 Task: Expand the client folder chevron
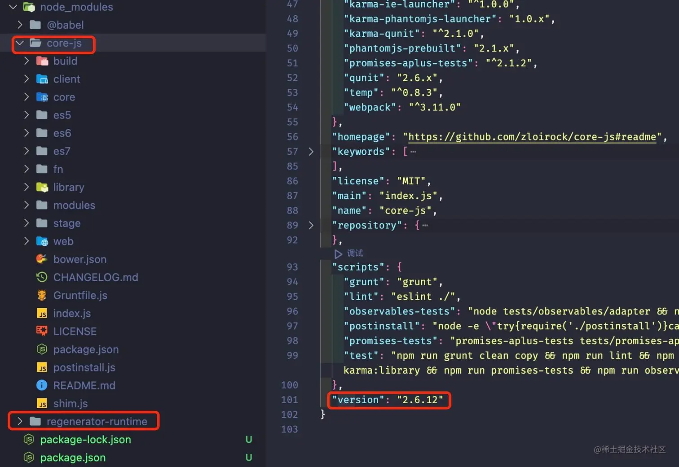[x=26, y=79]
